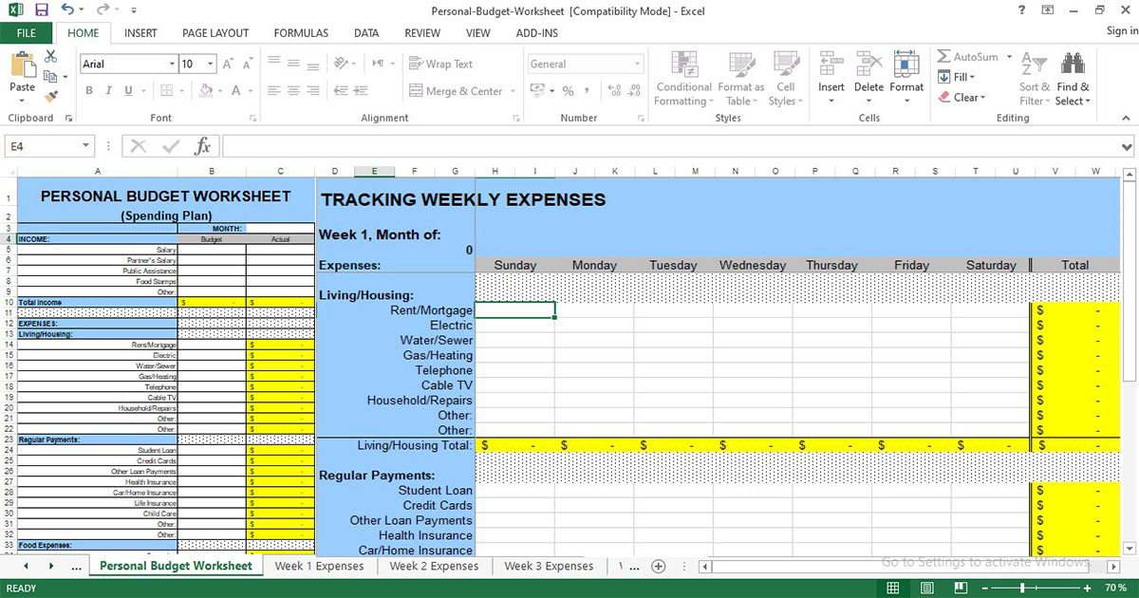Open the Week 2 Expenses sheet tab
The image size is (1139, 598).
point(433,566)
